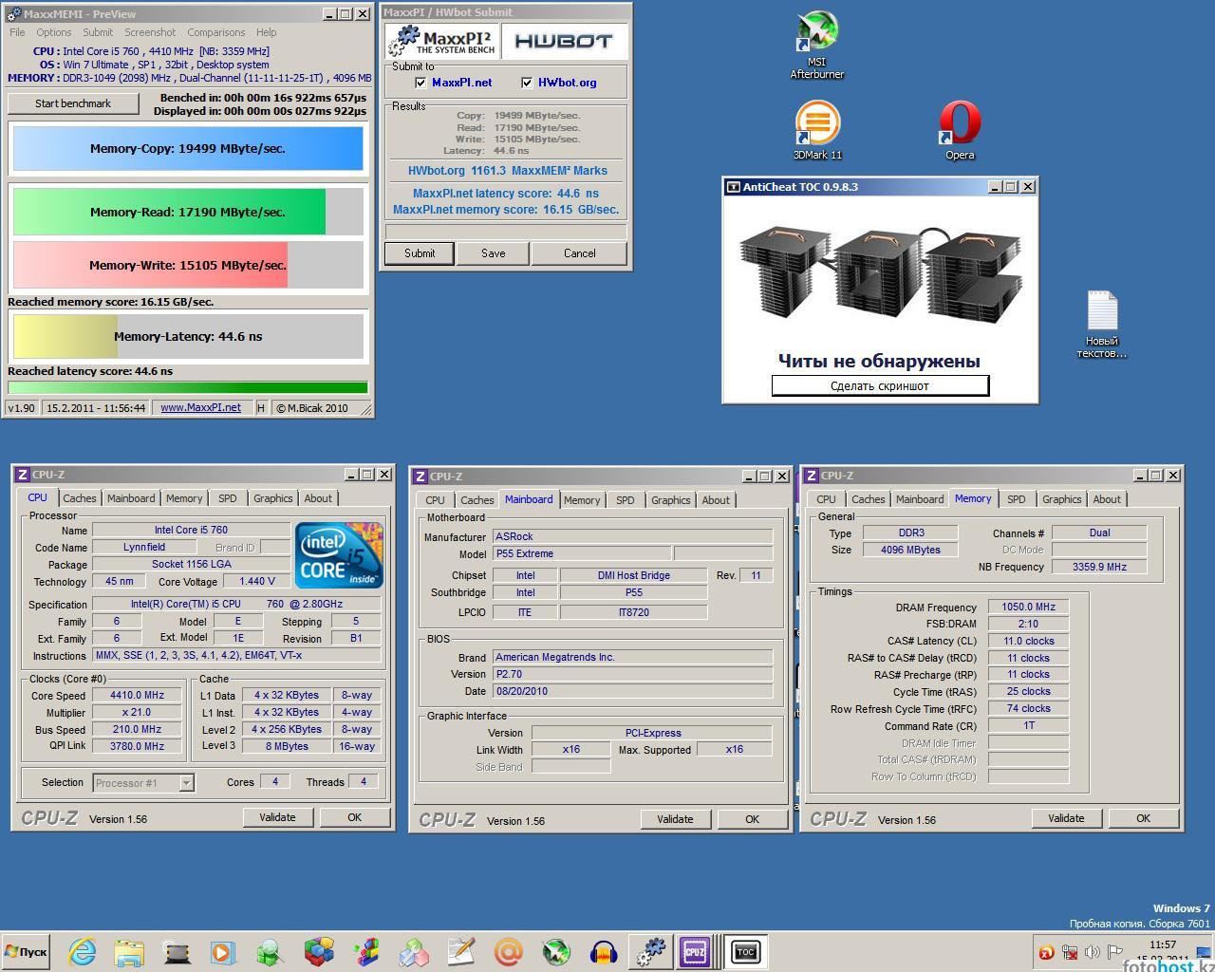The width and height of the screenshot is (1215, 972).
Task: Click the P55 Extreme model field
Action: [582, 553]
